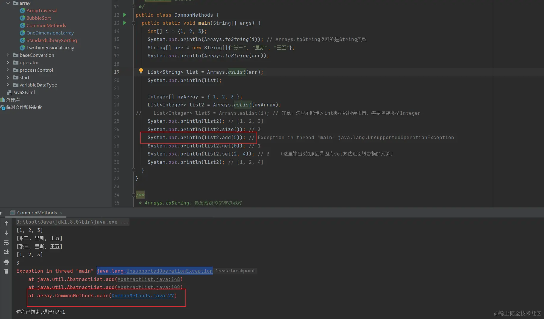Click 'list2.add(5)' on line 27
544x319 pixels.
222,138
